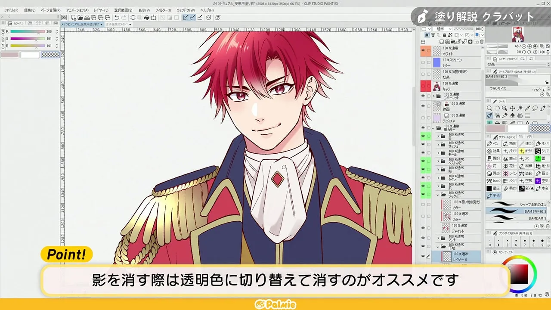Select the DAM brush in the brush list
This screenshot has height=310, width=551.
[x=517, y=211]
